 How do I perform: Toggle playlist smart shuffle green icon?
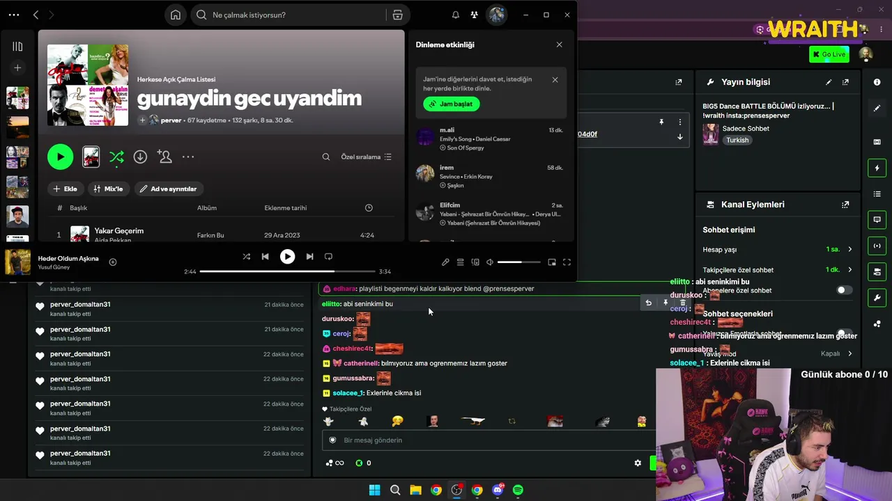[x=116, y=157]
